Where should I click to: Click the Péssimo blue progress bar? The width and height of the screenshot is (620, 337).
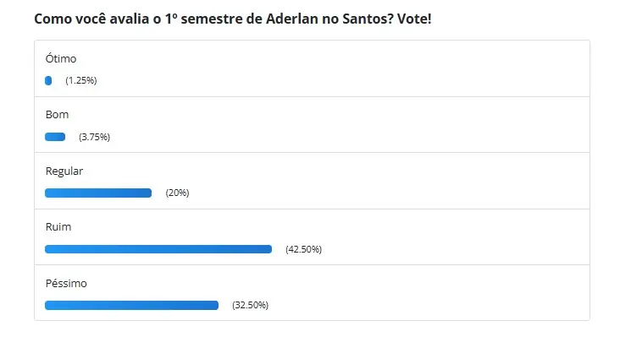(131, 306)
